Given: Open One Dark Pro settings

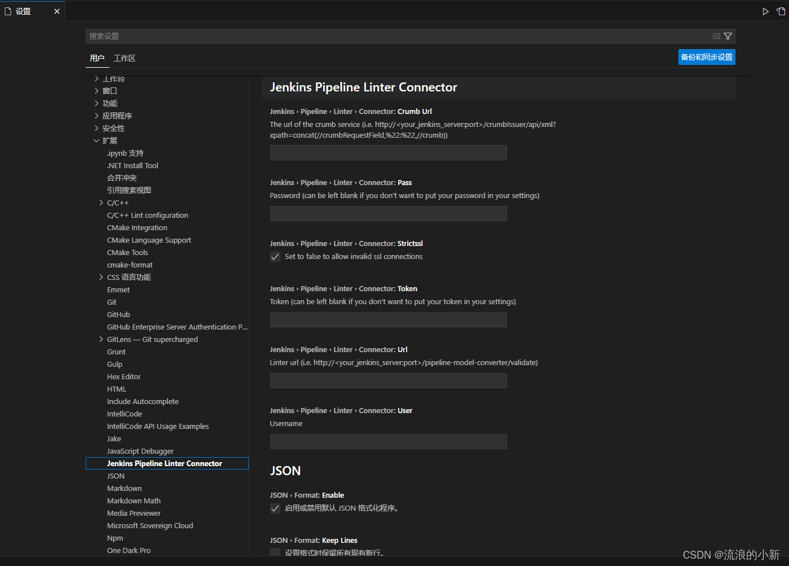Looking at the screenshot, I should 129,550.
